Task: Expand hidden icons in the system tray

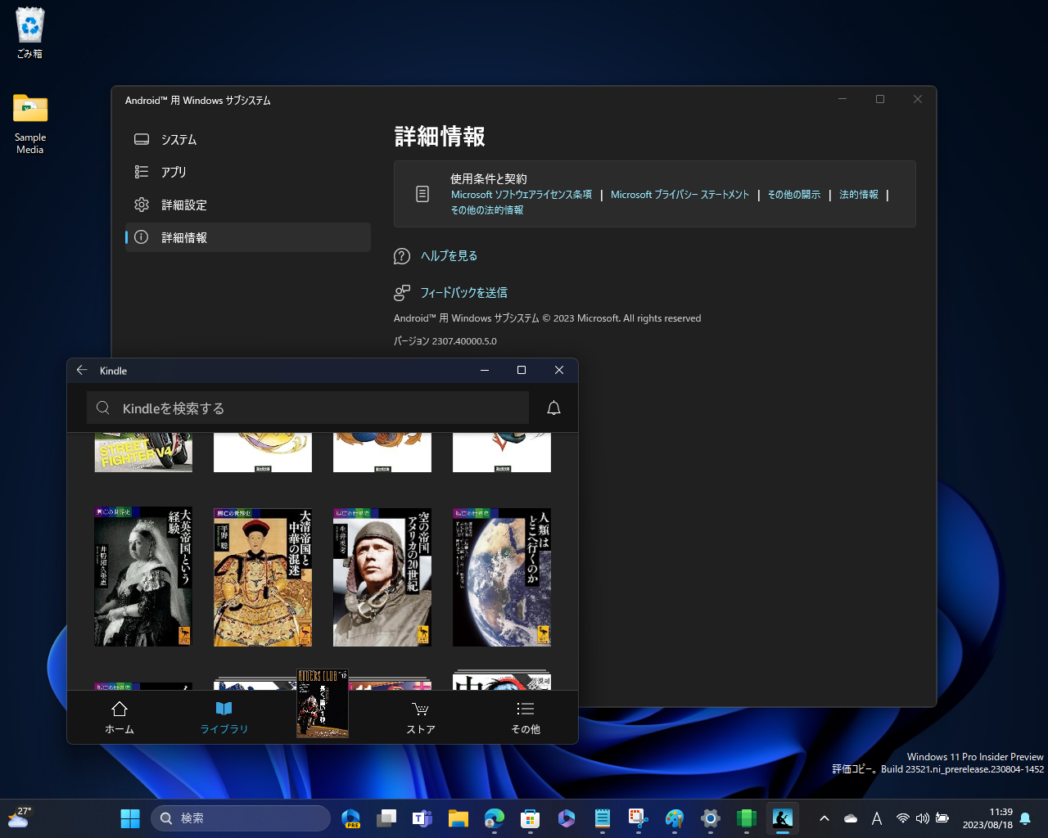Action: pyautogui.click(x=824, y=818)
